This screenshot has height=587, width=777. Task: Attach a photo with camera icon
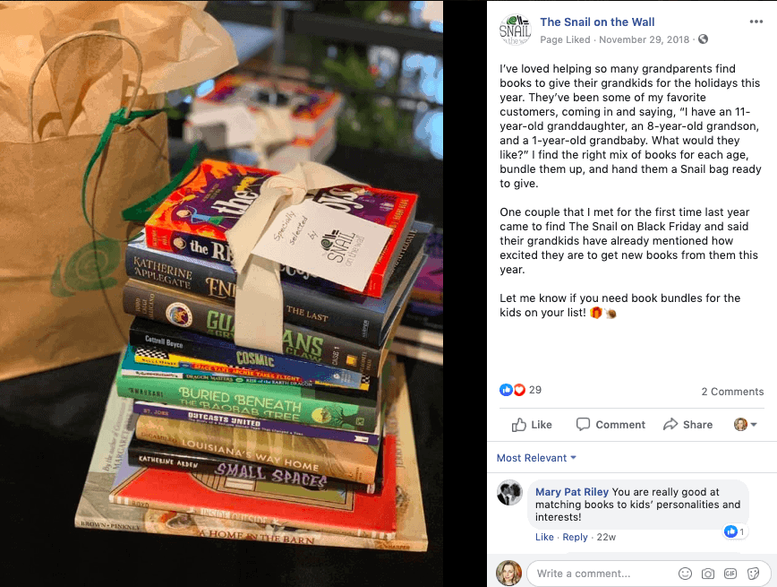707,574
